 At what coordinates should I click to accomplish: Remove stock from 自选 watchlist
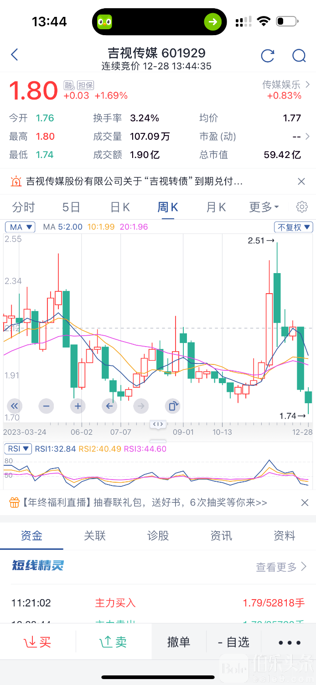pos(234,642)
